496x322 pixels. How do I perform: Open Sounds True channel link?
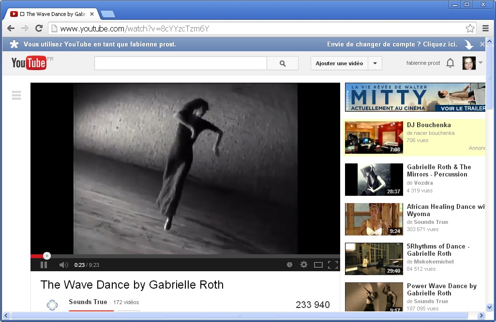coord(88,302)
